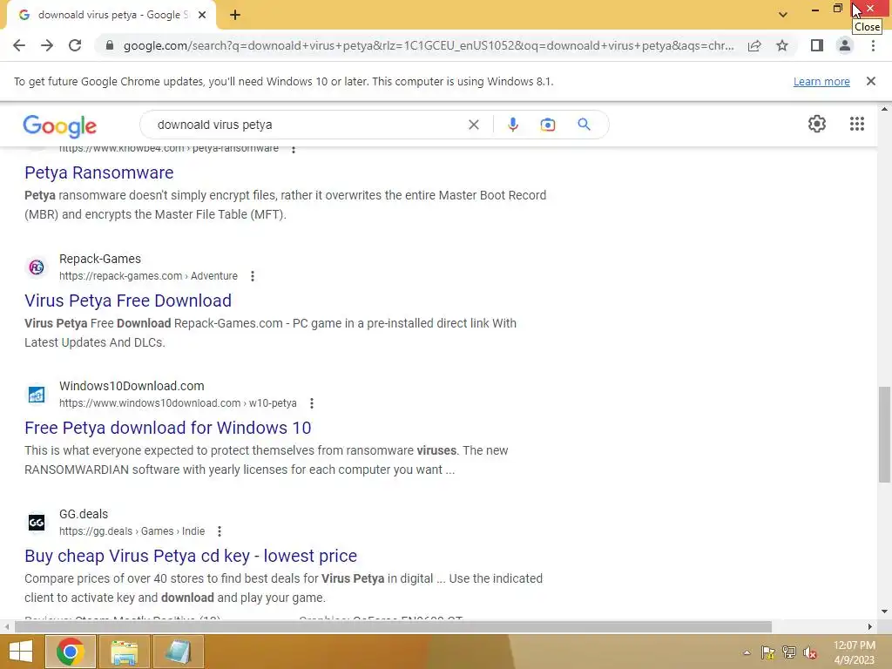Click the horizontal scrollbar thumb
The width and height of the screenshot is (892, 669).
click(x=393, y=627)
